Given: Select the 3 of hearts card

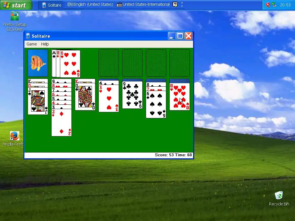Looking at the screenshot, I should pyautogui.click(x=109, y=98).
